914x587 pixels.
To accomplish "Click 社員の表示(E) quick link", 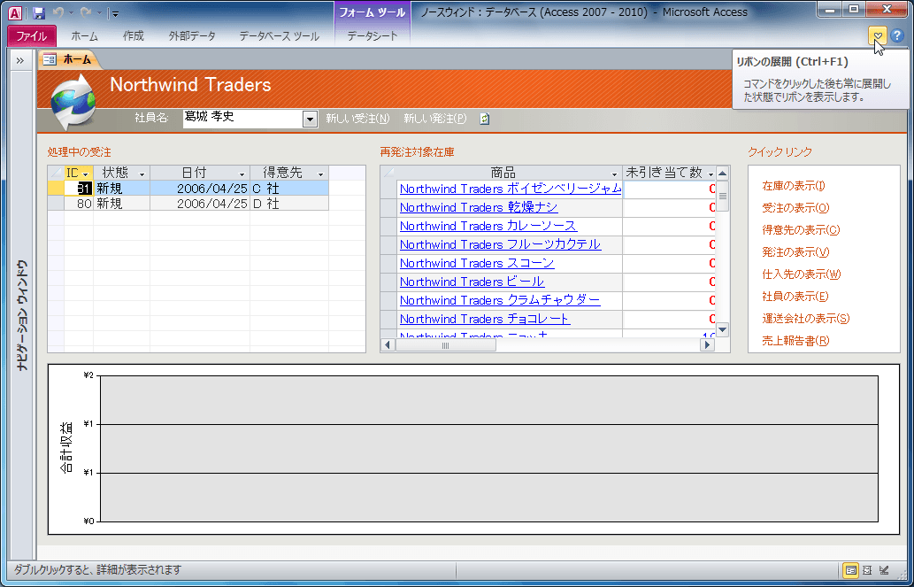I will point(795,297).
